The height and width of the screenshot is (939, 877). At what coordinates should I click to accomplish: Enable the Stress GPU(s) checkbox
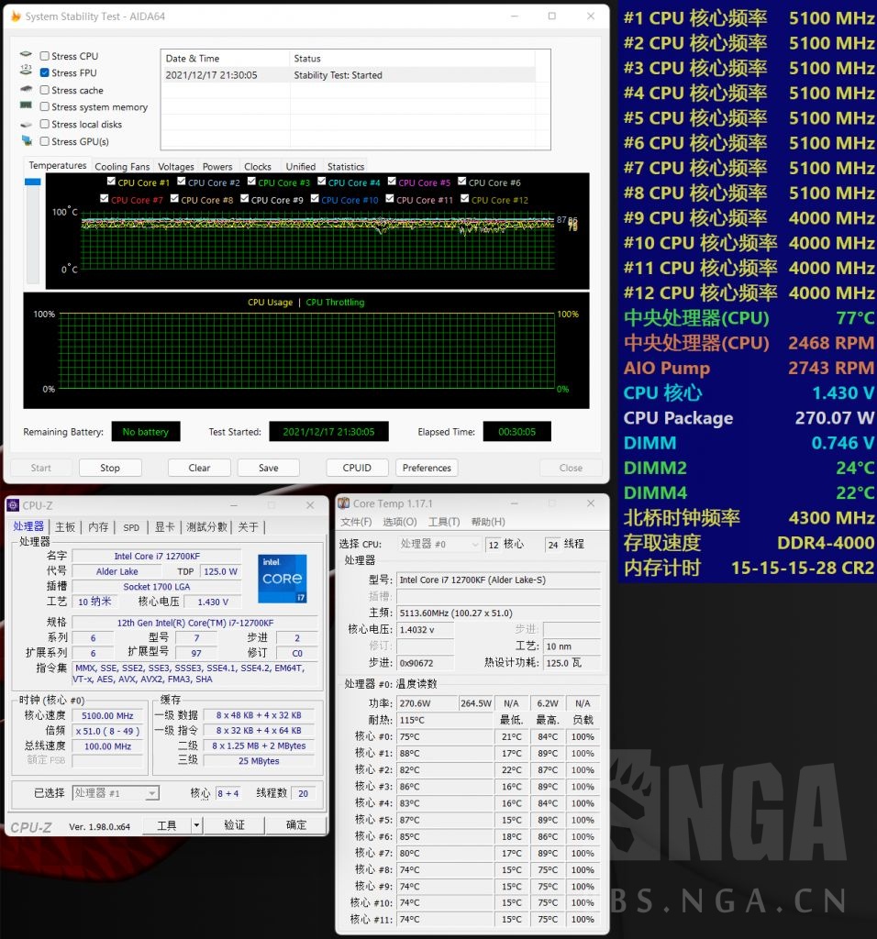tap(42, 141)
